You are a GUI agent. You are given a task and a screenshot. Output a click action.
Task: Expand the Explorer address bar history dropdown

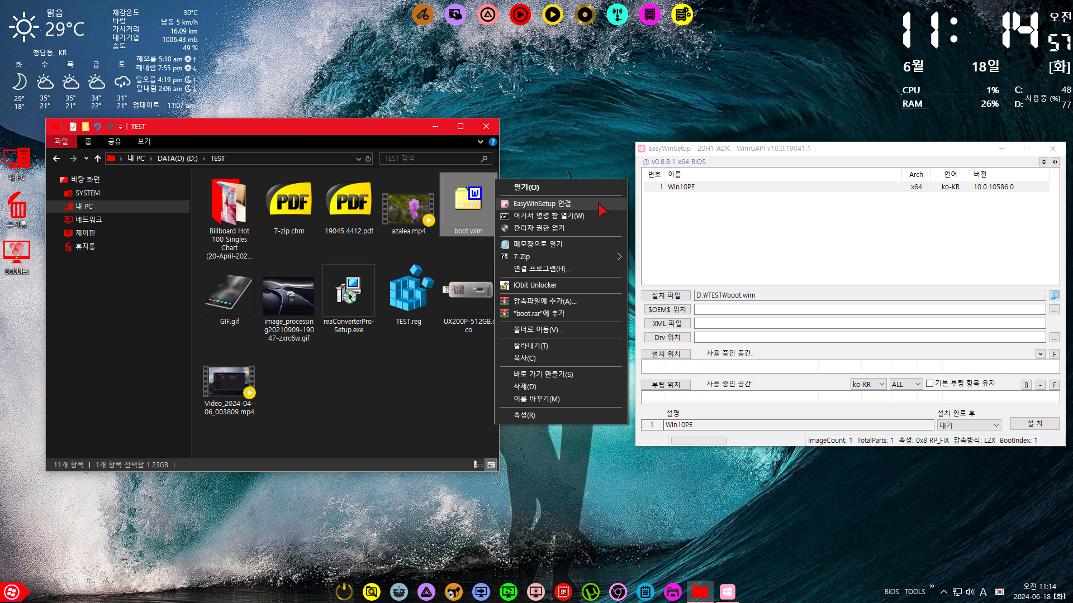(x=358, y=159)
